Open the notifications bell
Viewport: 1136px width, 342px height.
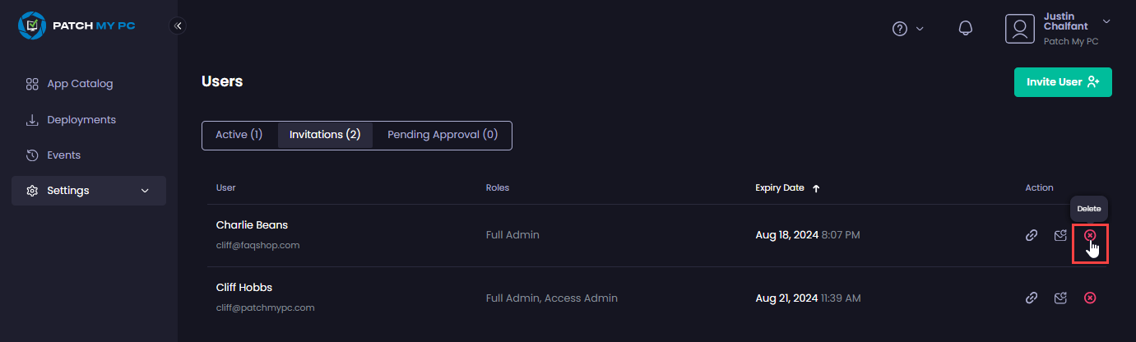(x=966, y=29)
